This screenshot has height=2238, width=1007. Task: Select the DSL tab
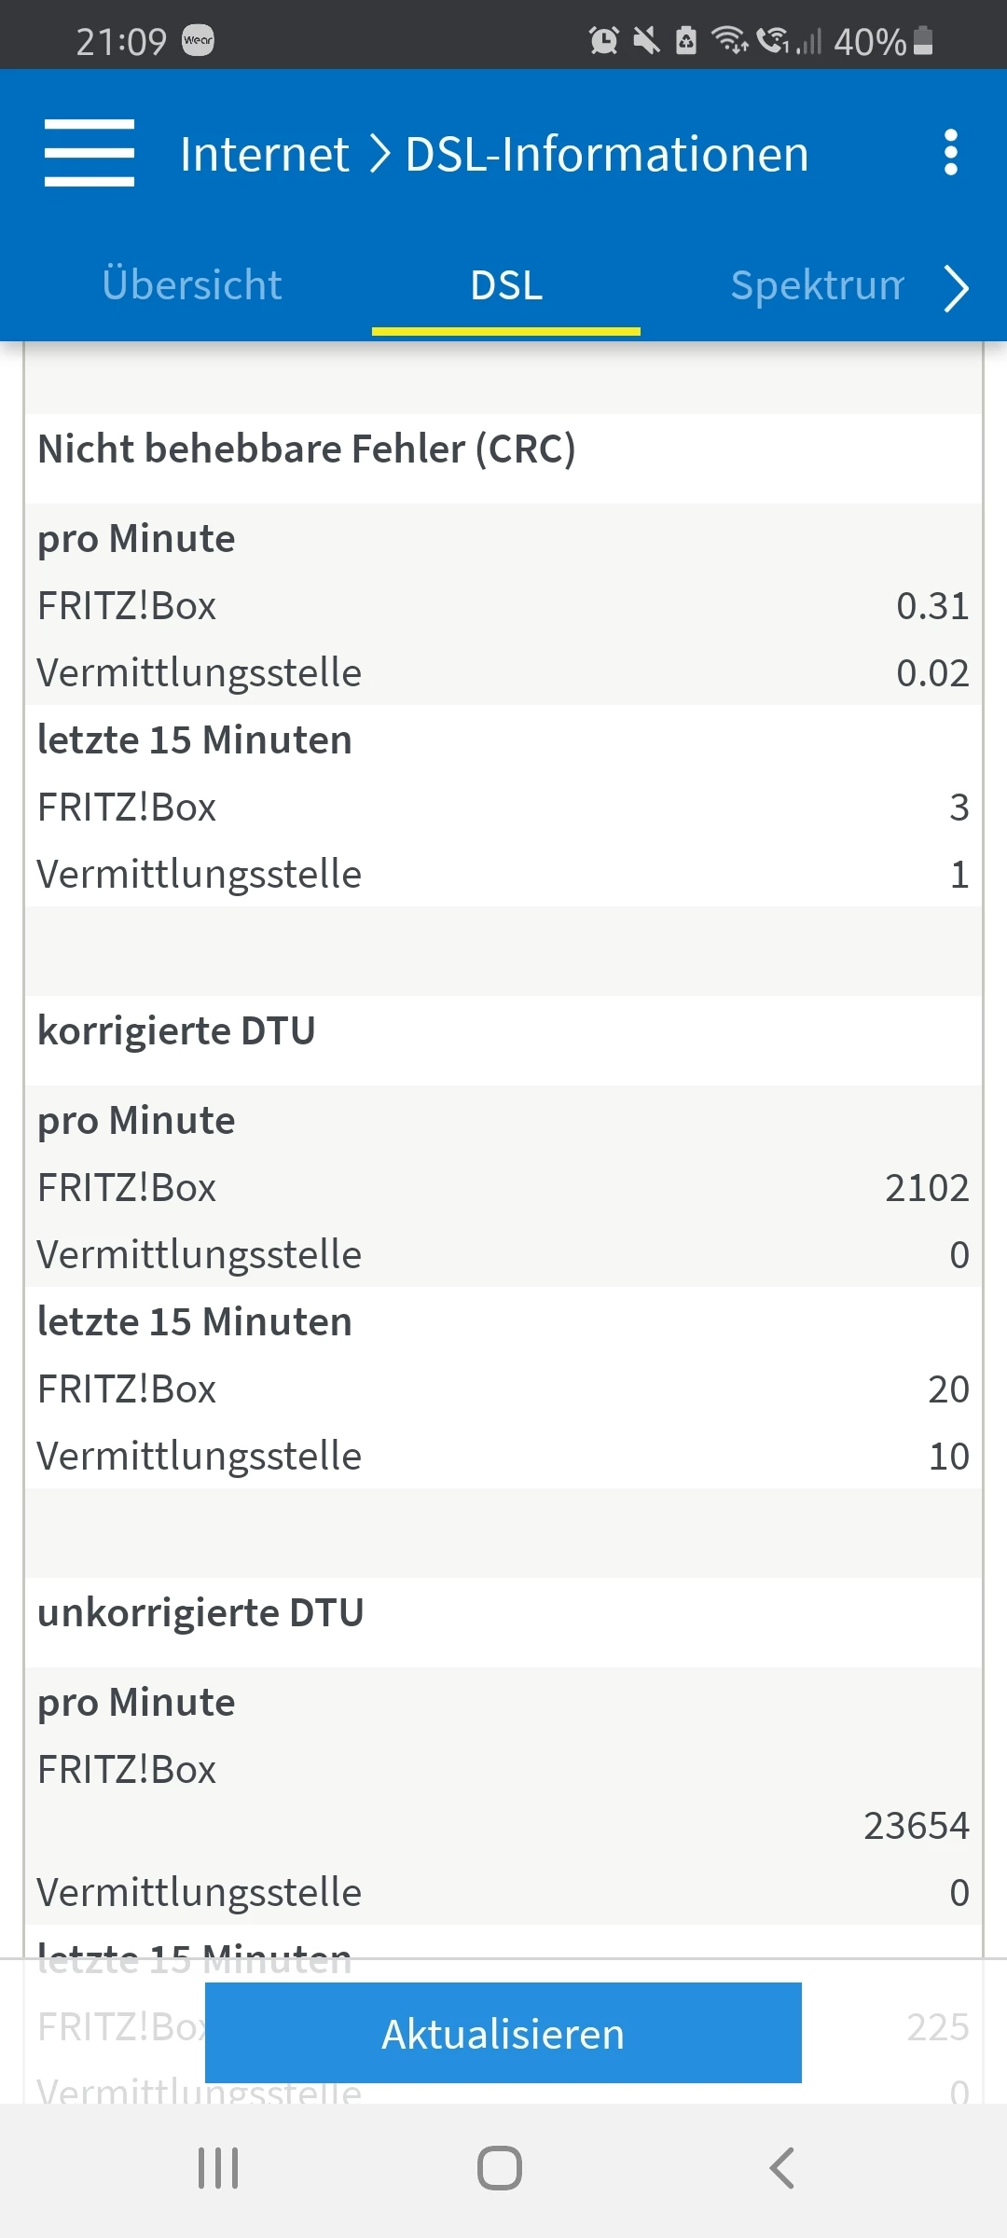click(x=506, y=285)
